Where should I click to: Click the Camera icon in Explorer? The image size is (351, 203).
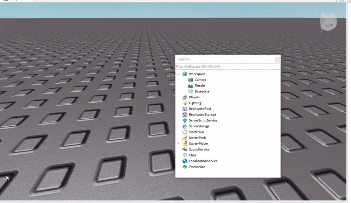(x=191, y=80)
